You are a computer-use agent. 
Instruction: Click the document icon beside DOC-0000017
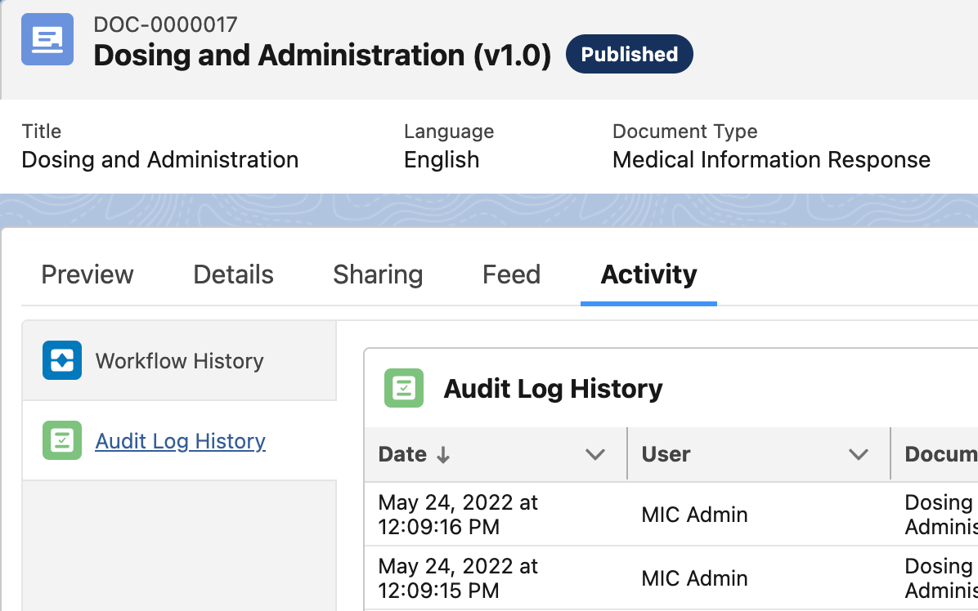click(x=47, y=39)
